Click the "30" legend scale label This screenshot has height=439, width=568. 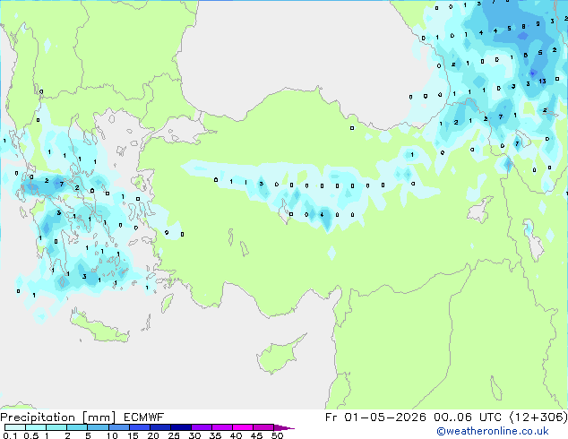click(194, 435)
